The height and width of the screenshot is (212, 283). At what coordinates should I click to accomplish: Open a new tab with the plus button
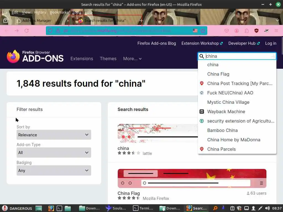141,20
